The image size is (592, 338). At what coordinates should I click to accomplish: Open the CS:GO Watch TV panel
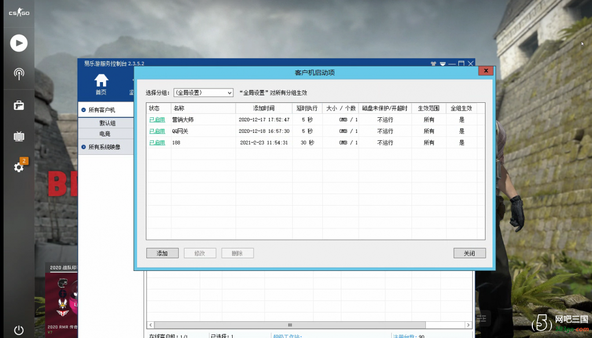19,136
